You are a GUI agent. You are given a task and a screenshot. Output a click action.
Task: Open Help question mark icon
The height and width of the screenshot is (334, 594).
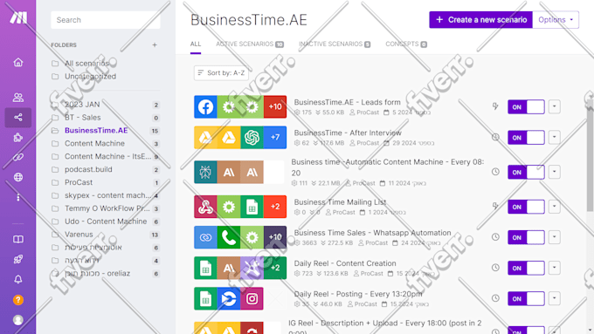(x=18, y=300)
